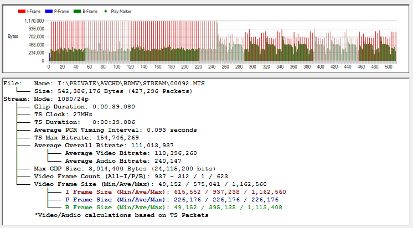Select Average Audio Bitrate 240,147 row
413x228 pixels.
(x=123, y=161)
